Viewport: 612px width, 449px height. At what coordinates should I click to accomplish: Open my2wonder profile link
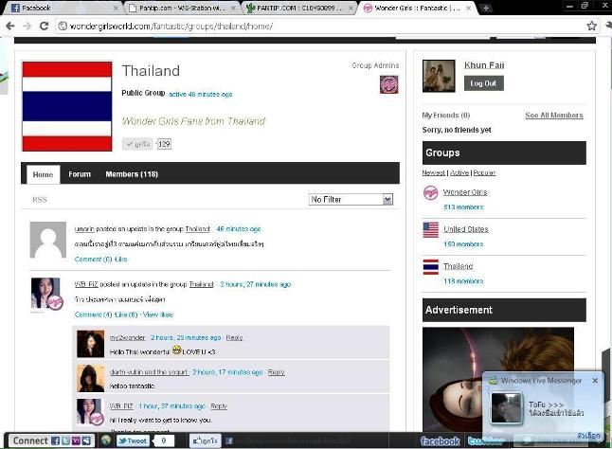[x=127, y=338]
